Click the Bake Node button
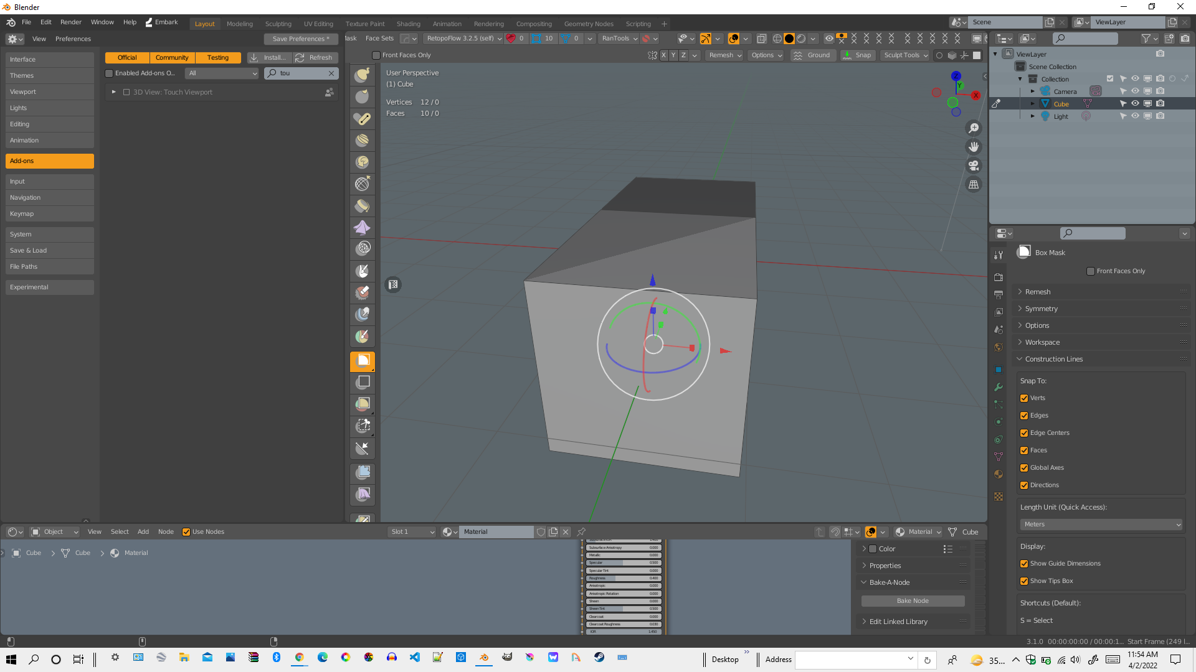The height and width of the screenshot is (672, 1196). pyautogui.click(x=913, y=601)
